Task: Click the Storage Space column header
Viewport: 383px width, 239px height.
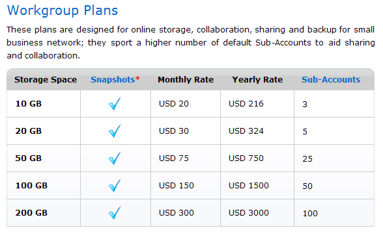Action: coord(46,80)
